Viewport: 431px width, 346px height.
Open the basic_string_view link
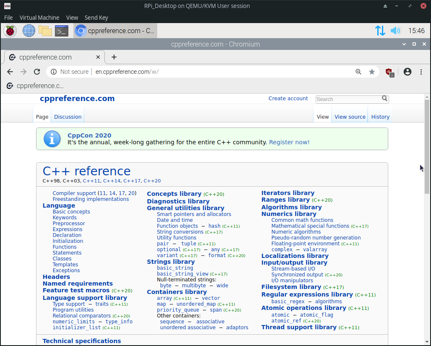tap(182, 274)
